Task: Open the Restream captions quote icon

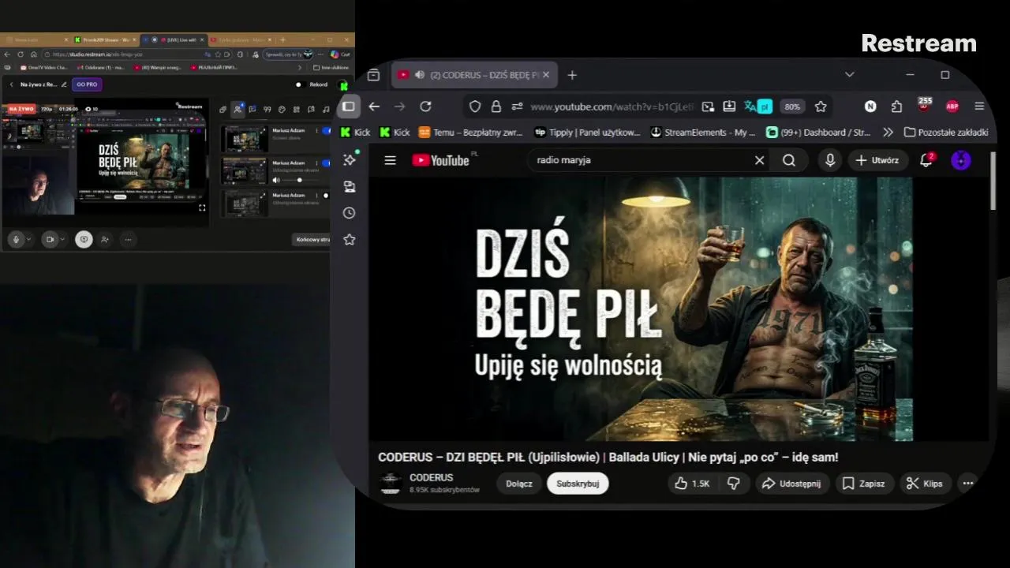Action: point(267,109)
